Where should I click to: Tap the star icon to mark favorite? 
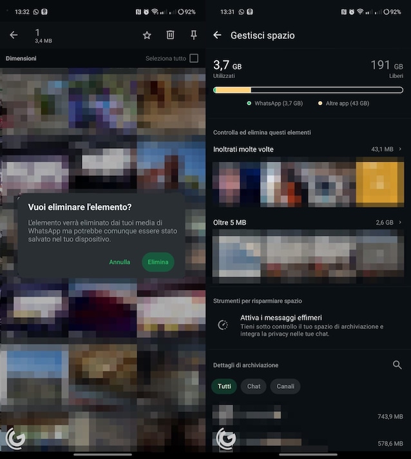[x=147, y=35]
